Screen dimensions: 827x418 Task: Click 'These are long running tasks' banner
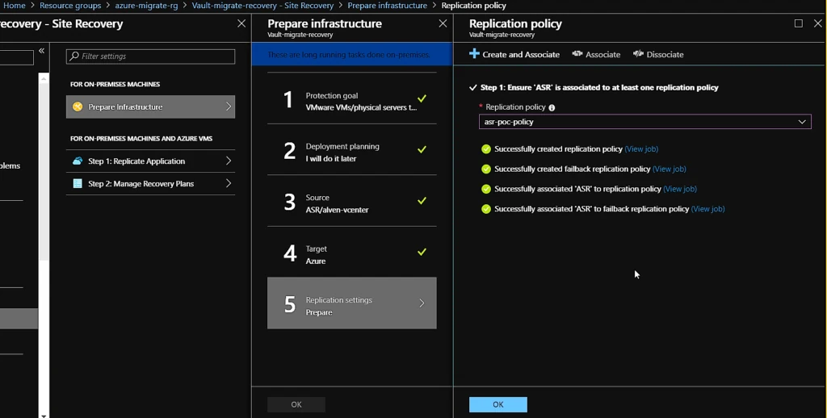pyautogui.click(x=352, y=54)
